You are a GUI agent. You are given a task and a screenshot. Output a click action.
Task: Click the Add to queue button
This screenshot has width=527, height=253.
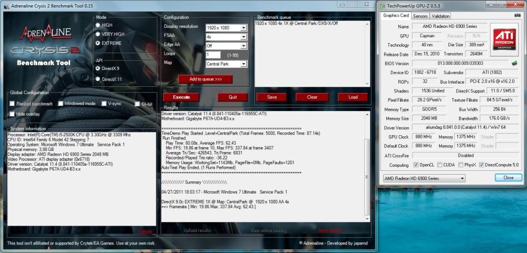tap(205, 79)
